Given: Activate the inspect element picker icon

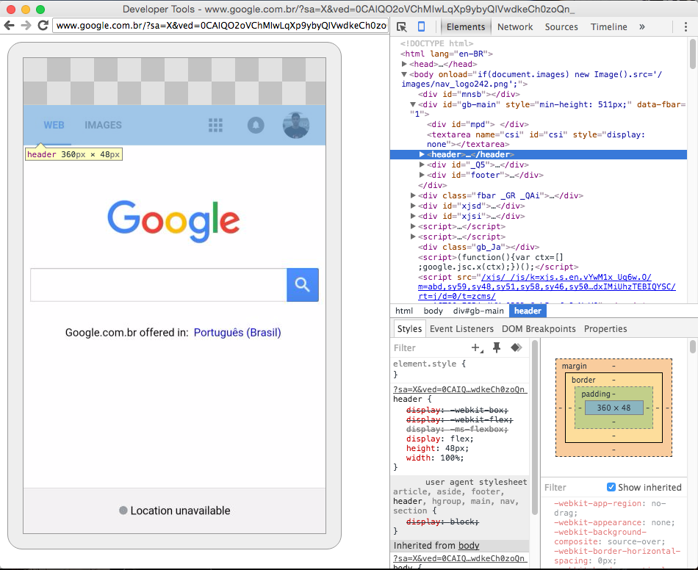Looking at the screenshot, I should (401, 26).
